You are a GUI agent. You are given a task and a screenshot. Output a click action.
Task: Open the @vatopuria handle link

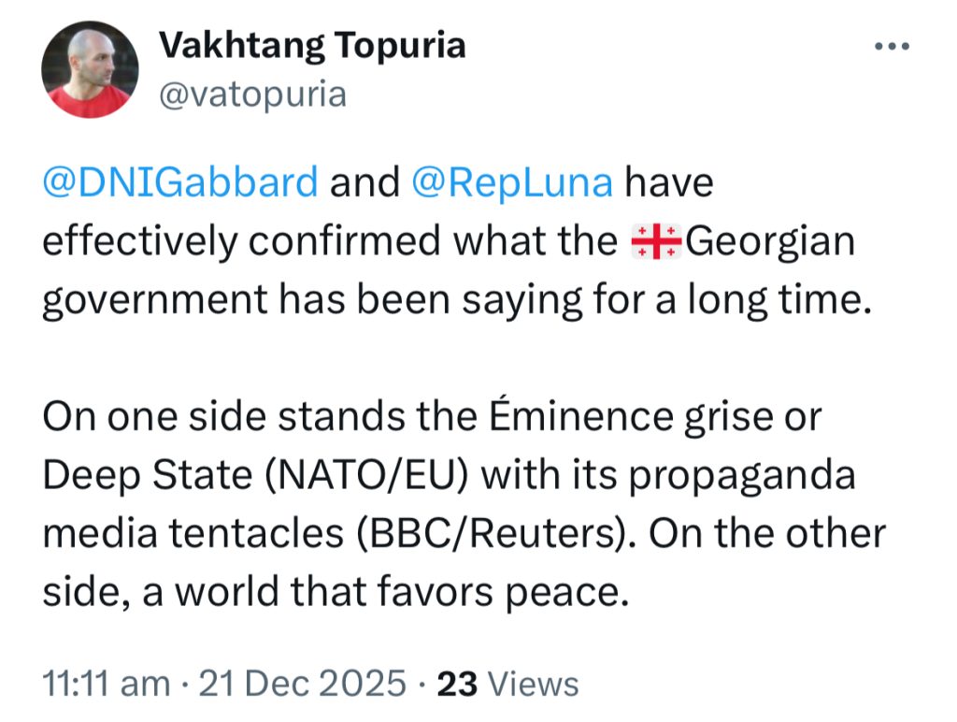tap(252, 94)
